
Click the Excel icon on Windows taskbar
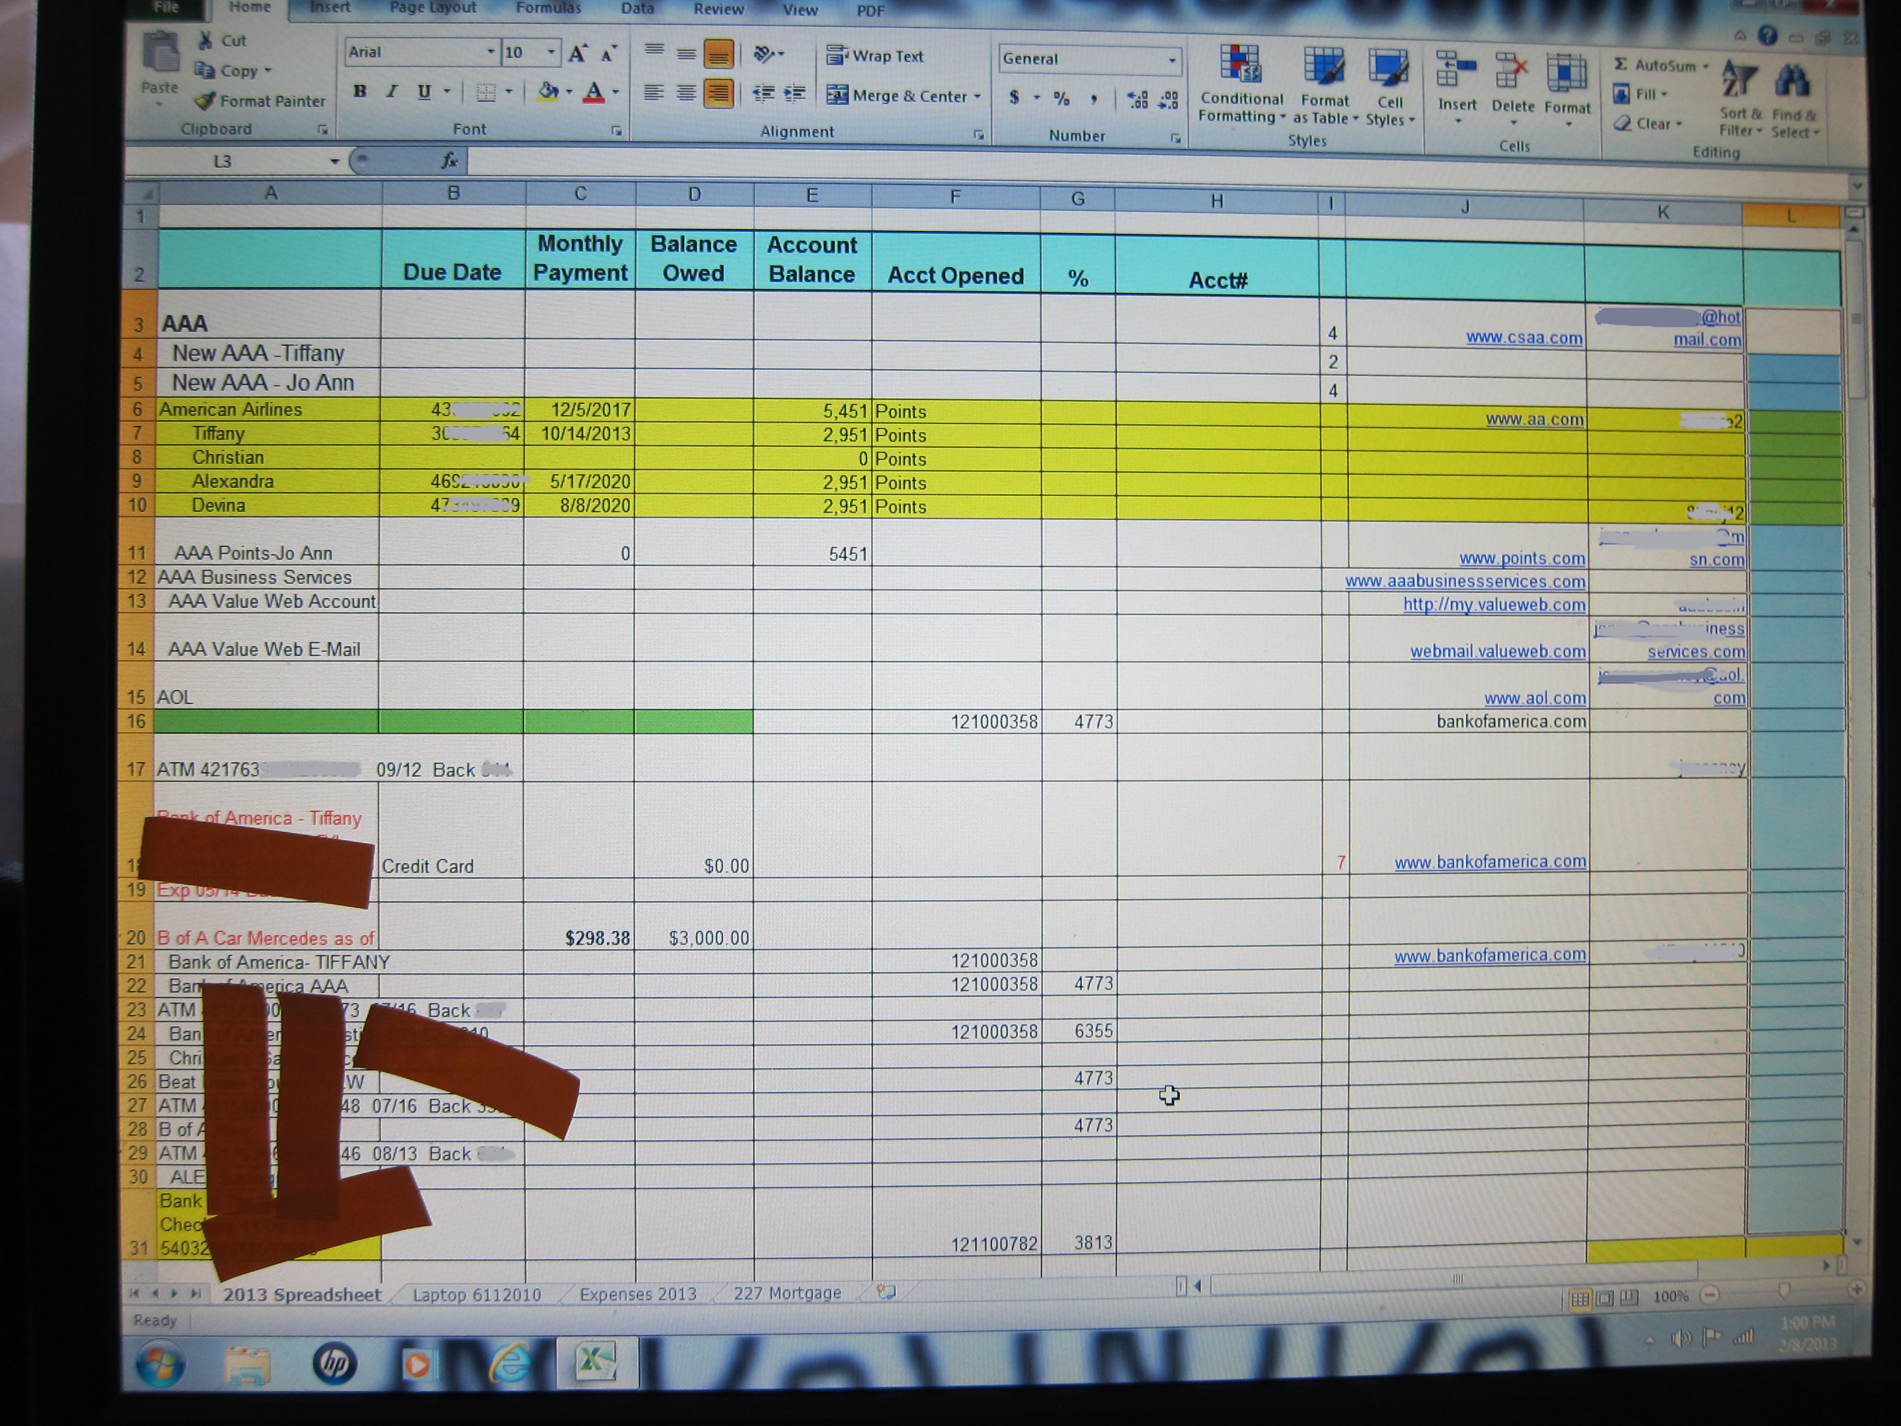597,1362
